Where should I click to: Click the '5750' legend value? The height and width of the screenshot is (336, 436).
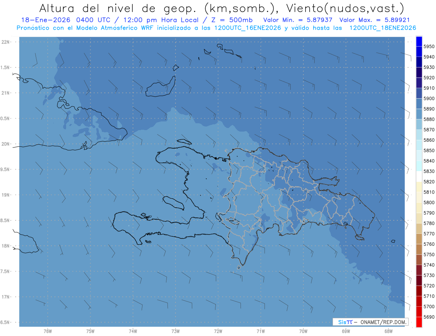[x=429, y=254]
